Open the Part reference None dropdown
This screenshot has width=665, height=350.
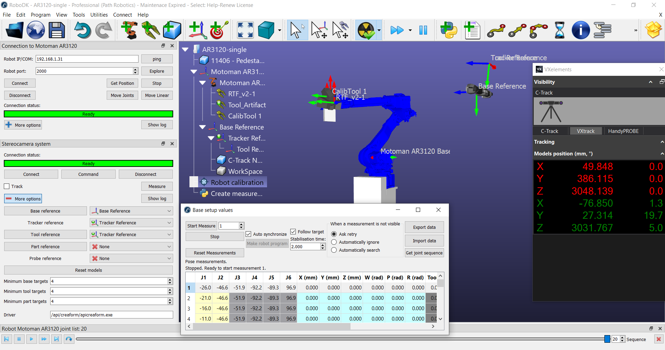click(132, 247)
